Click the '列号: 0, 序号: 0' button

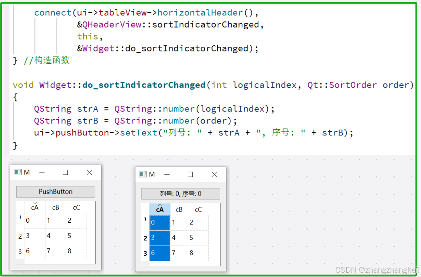click(x=181, y=194)
